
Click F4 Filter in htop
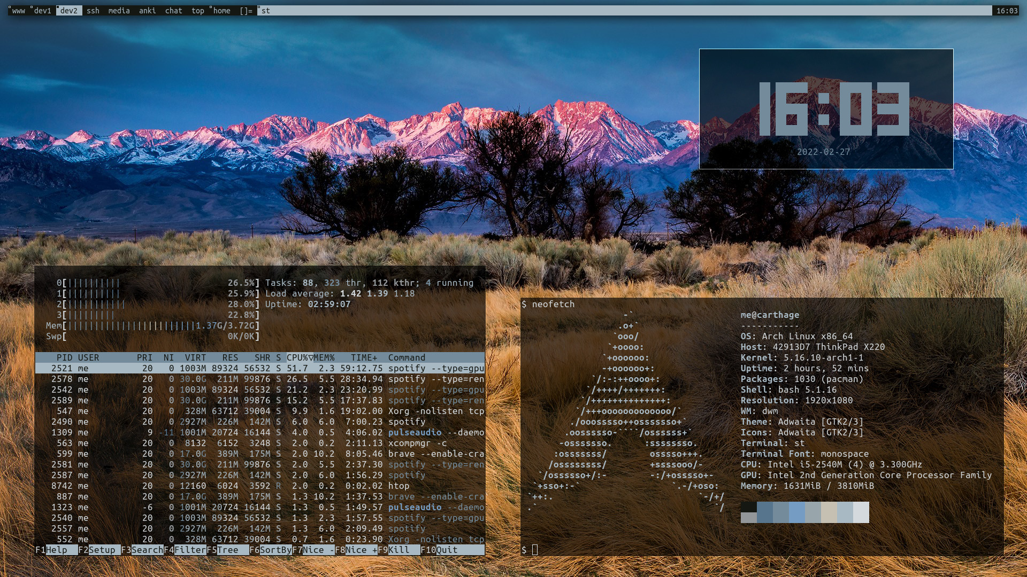[x=185, y=550]
